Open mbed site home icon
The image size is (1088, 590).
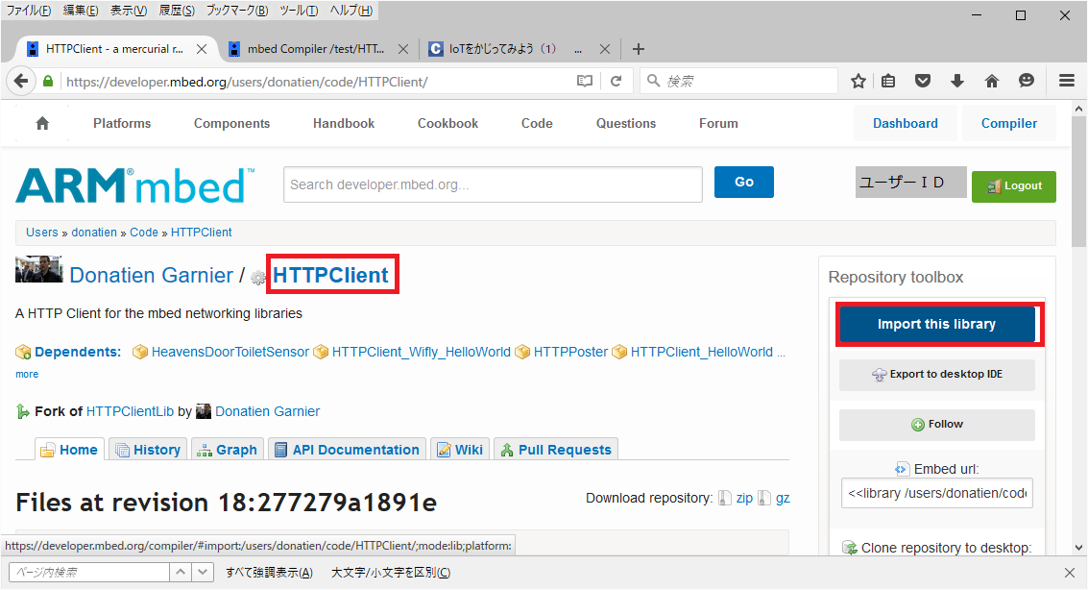(x=42, y=124)
